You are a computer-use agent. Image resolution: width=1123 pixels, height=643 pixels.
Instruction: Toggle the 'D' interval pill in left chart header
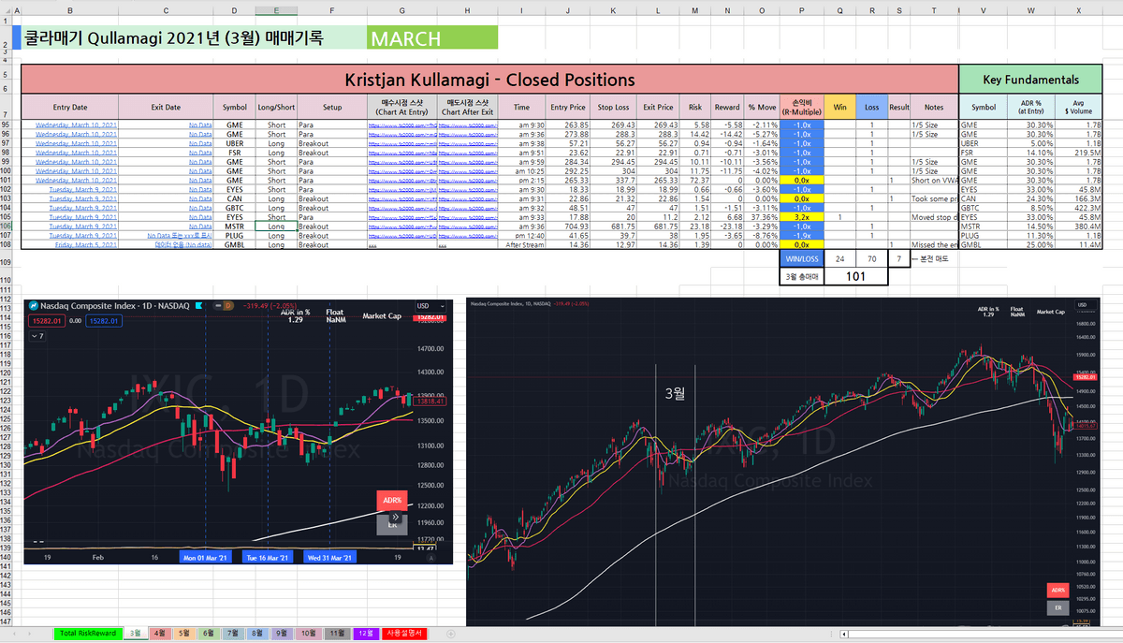coord(227,305)
